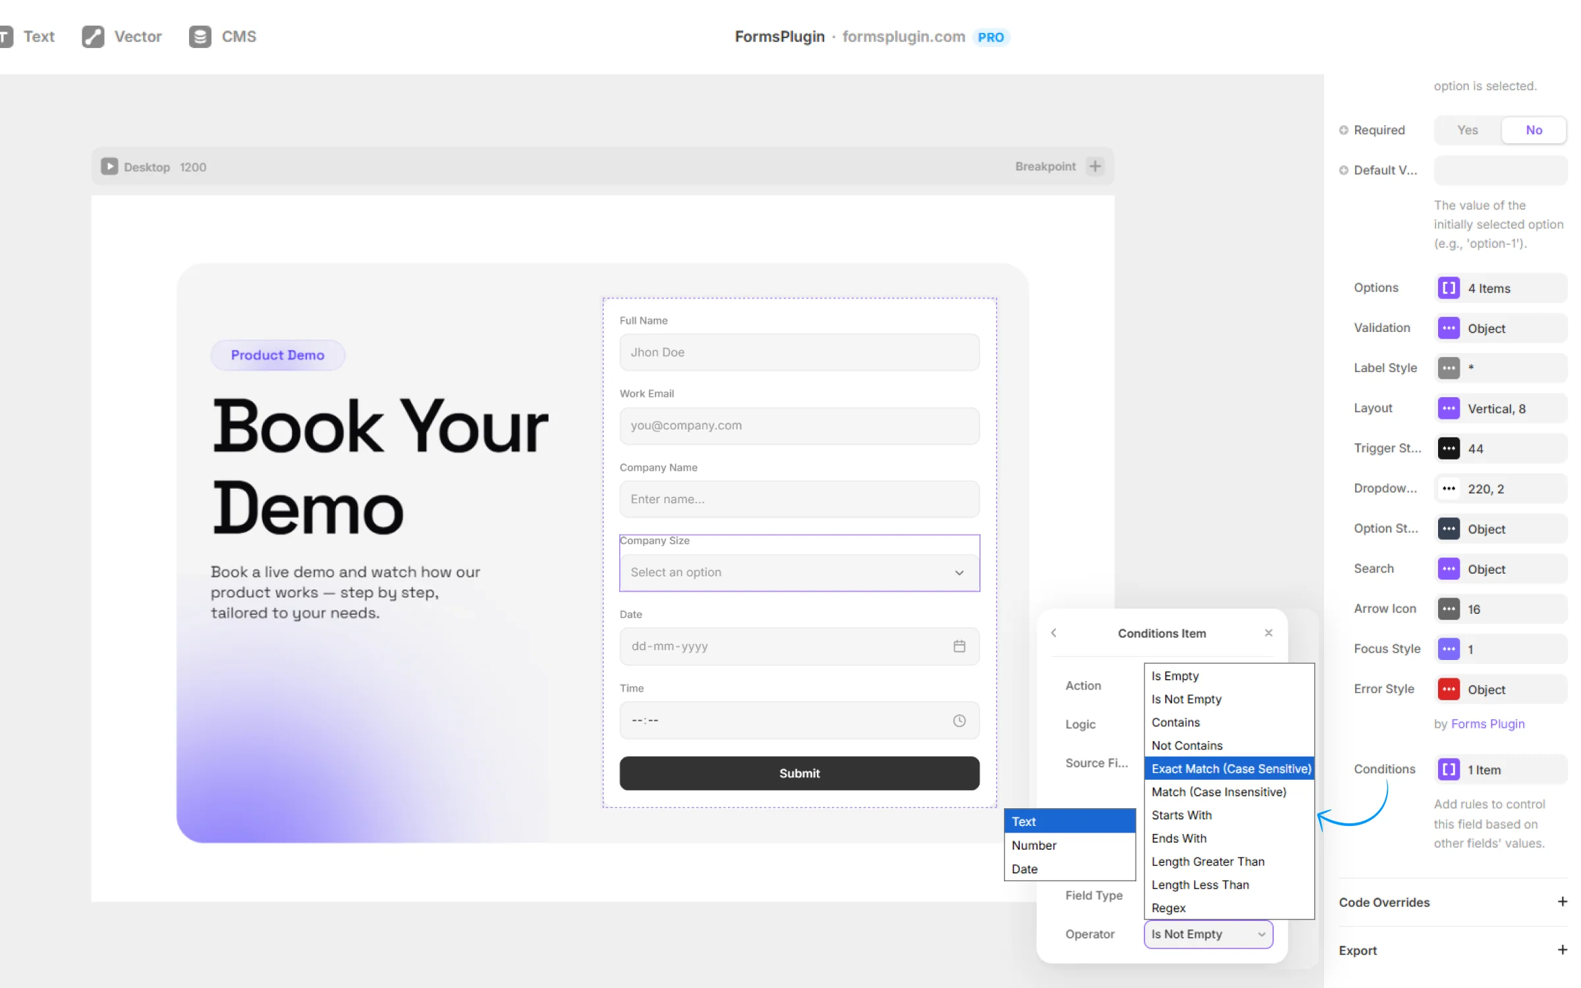Click the Required property indicator dot
Image resolution: width=1581 pixels, height=988 pixels.
(x=1343, y=130)
